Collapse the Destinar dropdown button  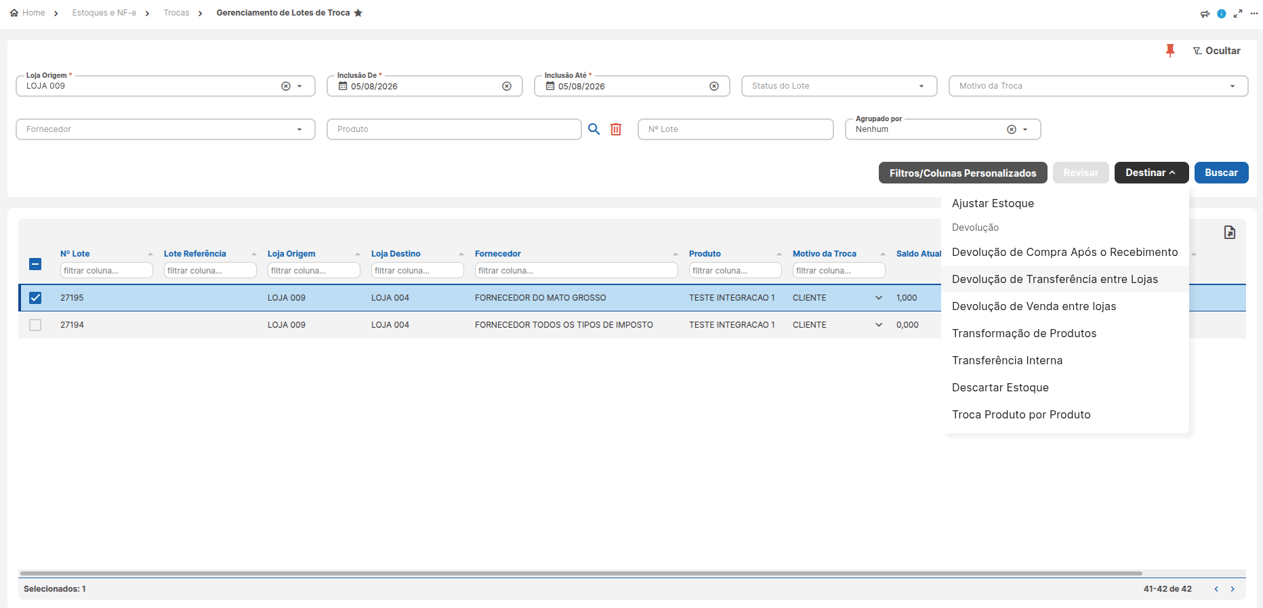1151,173
